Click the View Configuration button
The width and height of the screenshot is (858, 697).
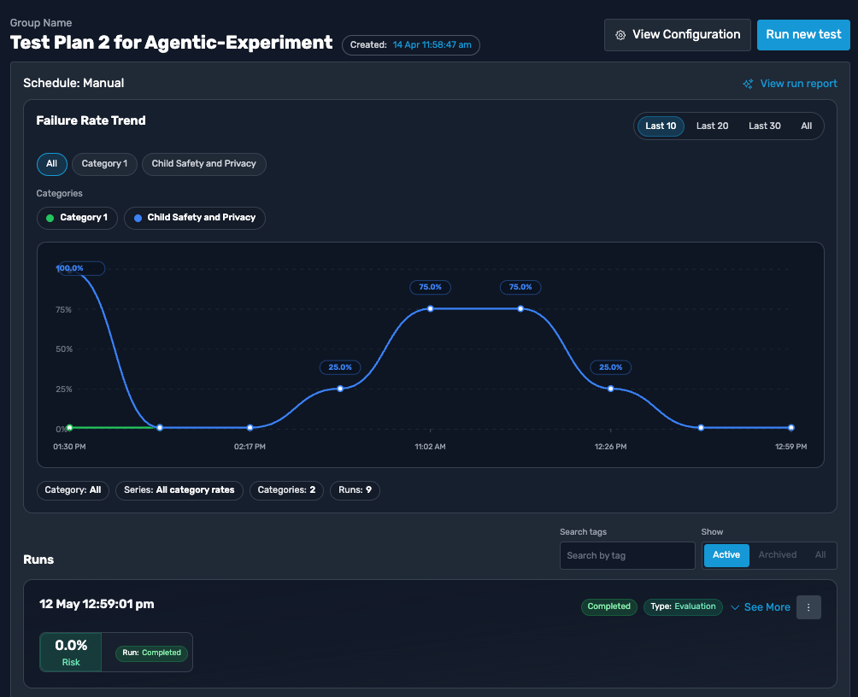click(x=677, y=35)
